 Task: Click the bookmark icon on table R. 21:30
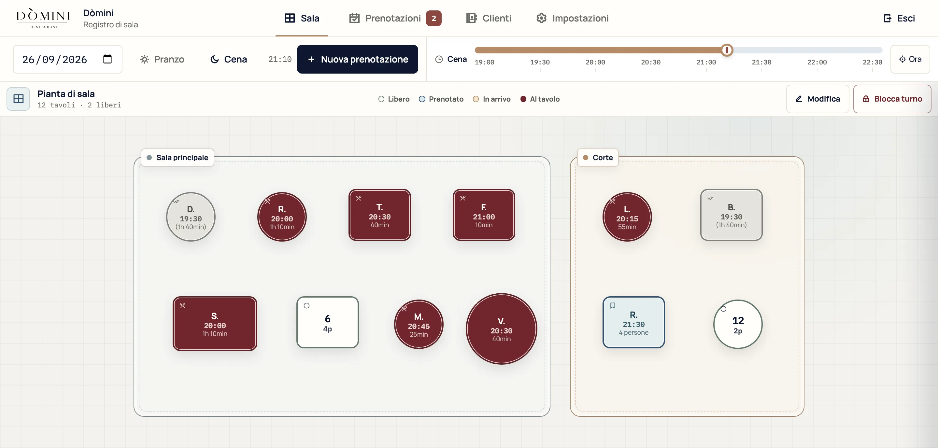pyautogui.click(x=612, y=305)
